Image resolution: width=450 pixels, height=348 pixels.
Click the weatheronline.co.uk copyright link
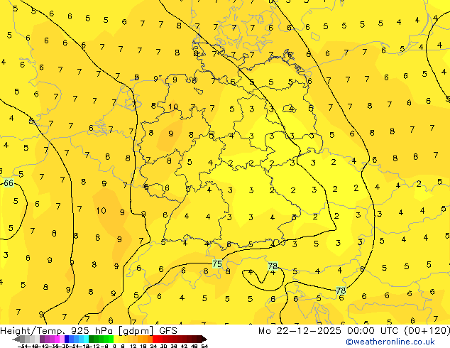(390, 342)
